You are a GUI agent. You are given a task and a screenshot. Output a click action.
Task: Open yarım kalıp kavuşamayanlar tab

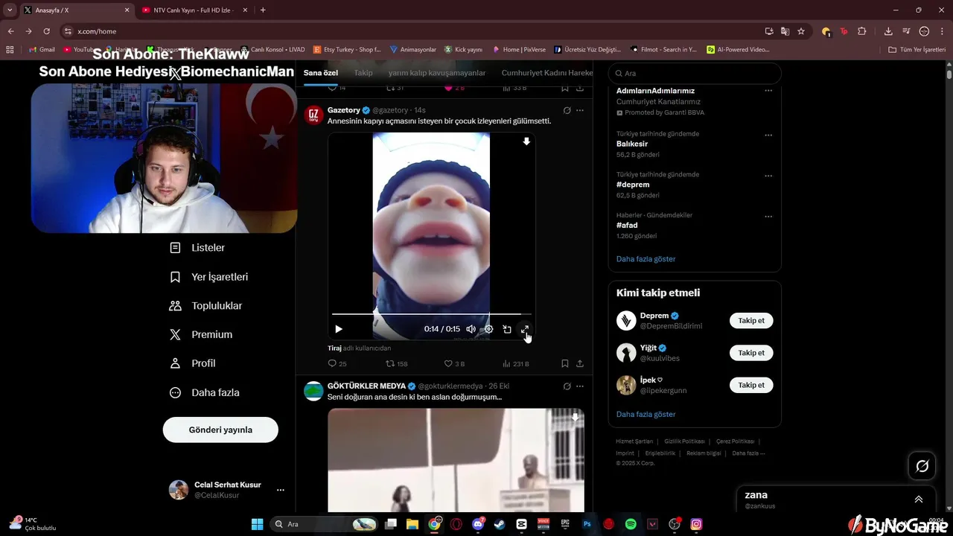coord(437,73)
